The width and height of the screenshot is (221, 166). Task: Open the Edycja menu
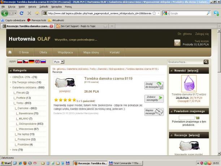12,7
